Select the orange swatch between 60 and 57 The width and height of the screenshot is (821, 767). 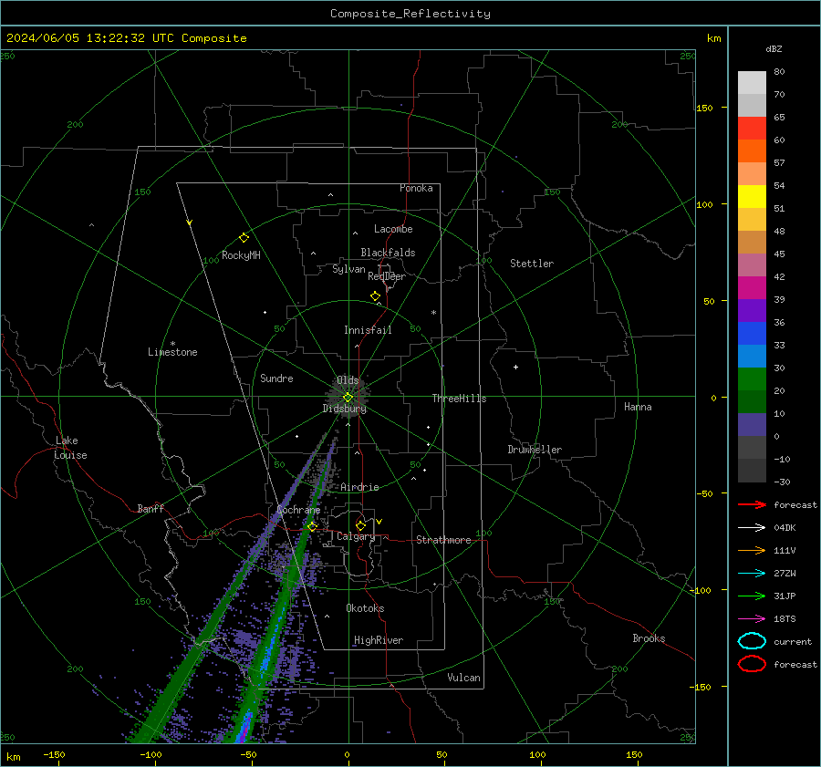coord(752,150)
